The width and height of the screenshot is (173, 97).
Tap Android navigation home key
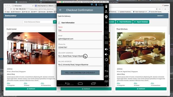(80, 84)
